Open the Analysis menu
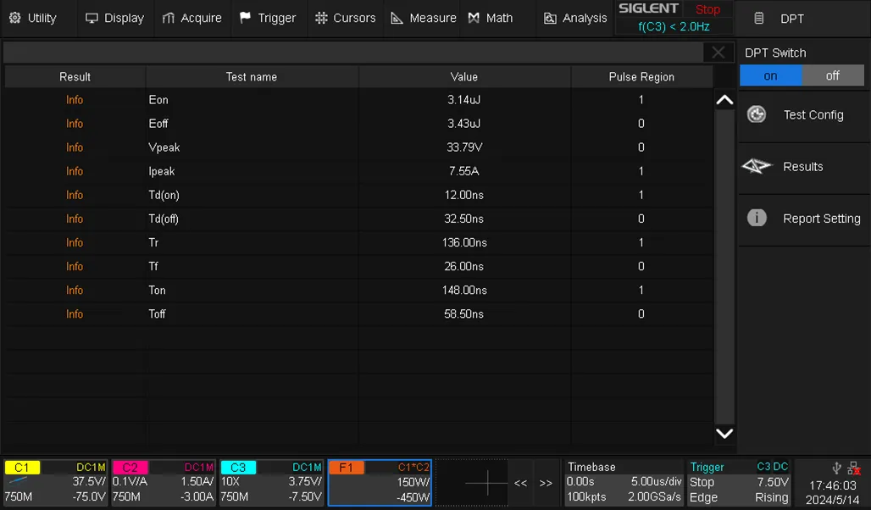The width and height of the screenshot is (871, 510). (x=575, y=18)
